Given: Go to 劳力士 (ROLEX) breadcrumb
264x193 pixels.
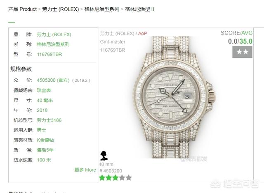Looking at the screenshot, I should (61, 9).
